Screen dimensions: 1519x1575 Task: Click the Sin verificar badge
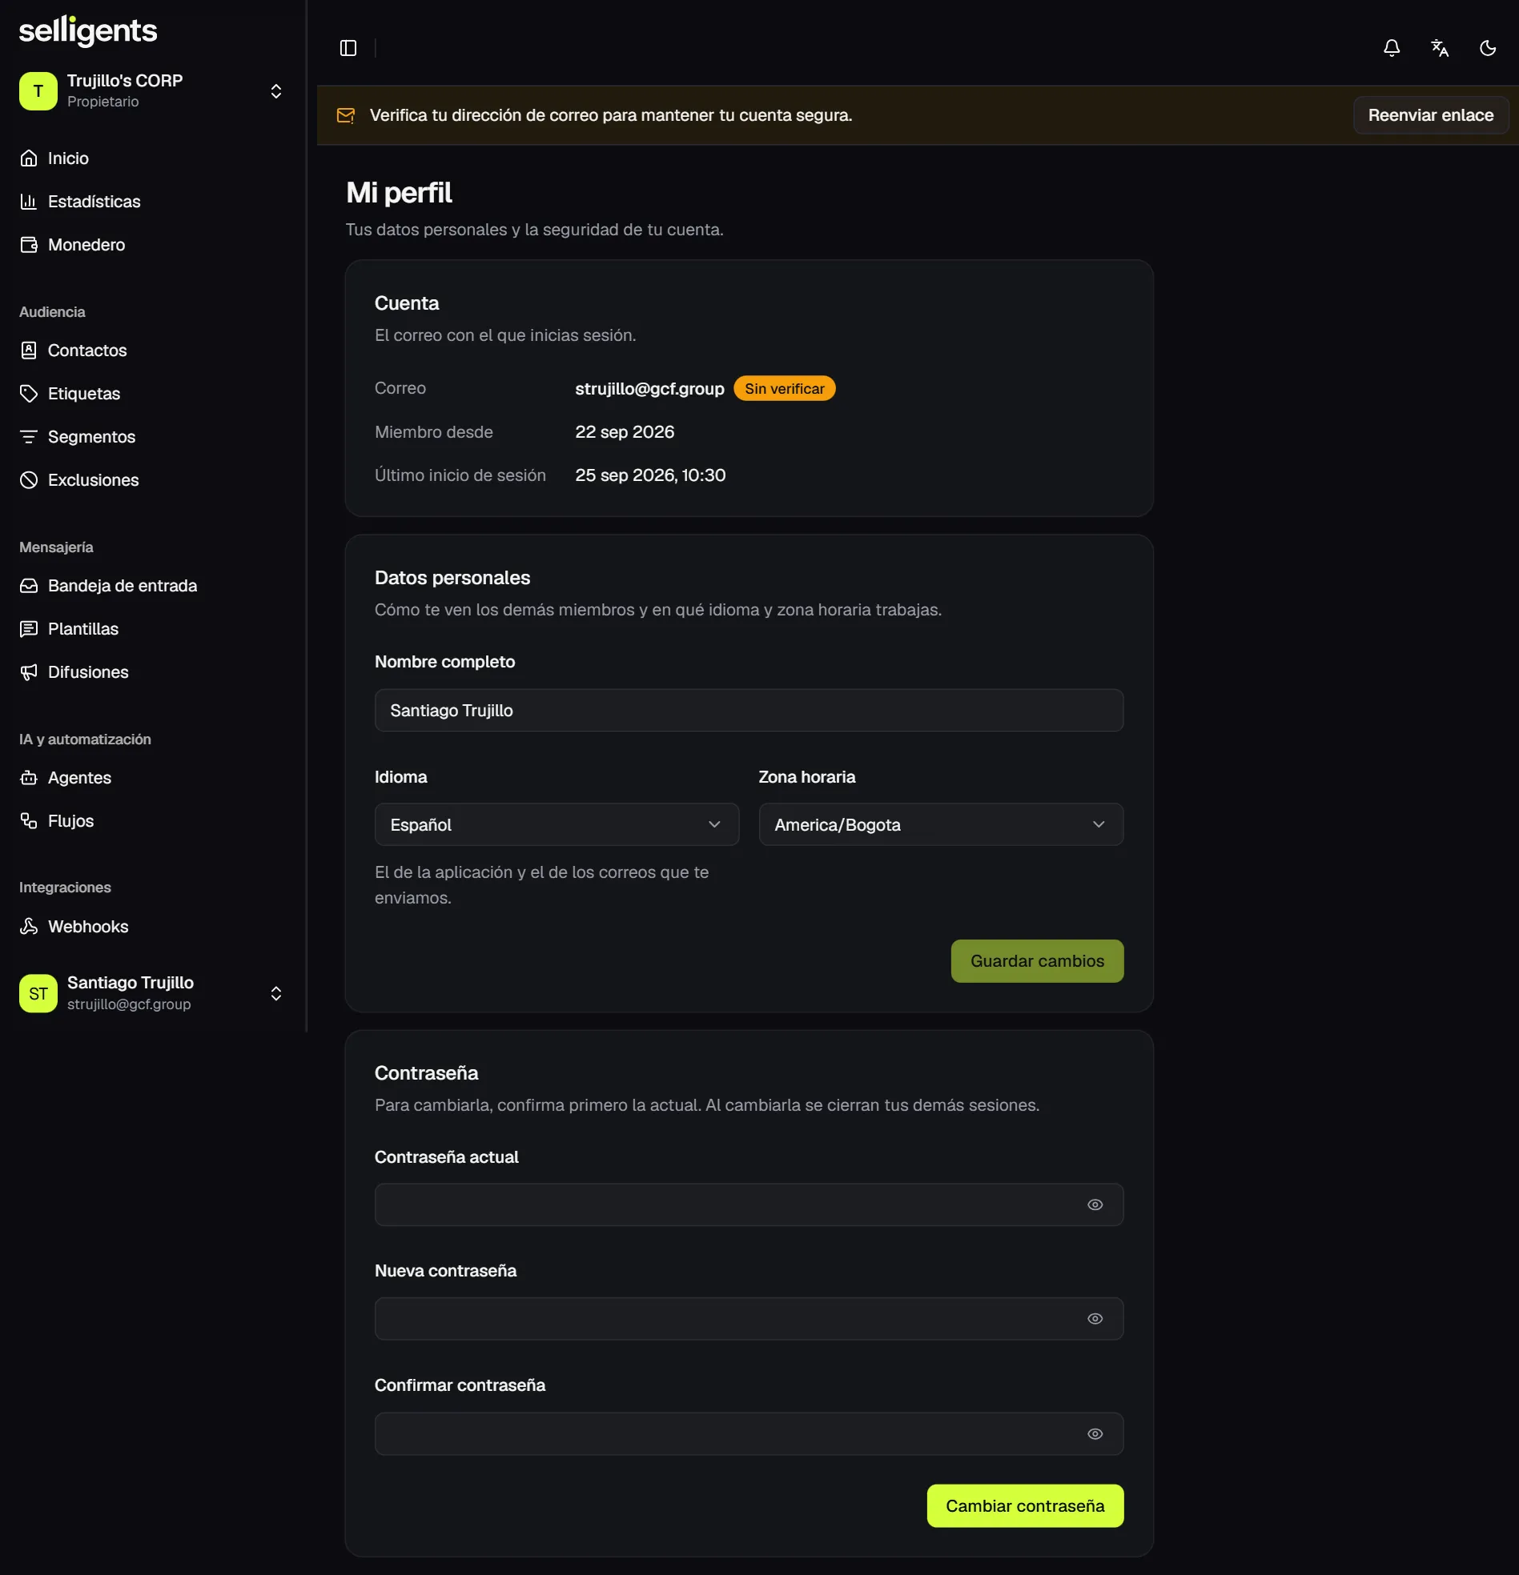784,389
